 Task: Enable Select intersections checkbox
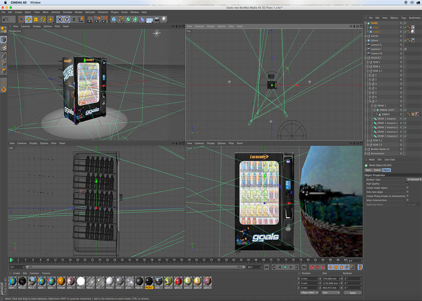point(408,200)
